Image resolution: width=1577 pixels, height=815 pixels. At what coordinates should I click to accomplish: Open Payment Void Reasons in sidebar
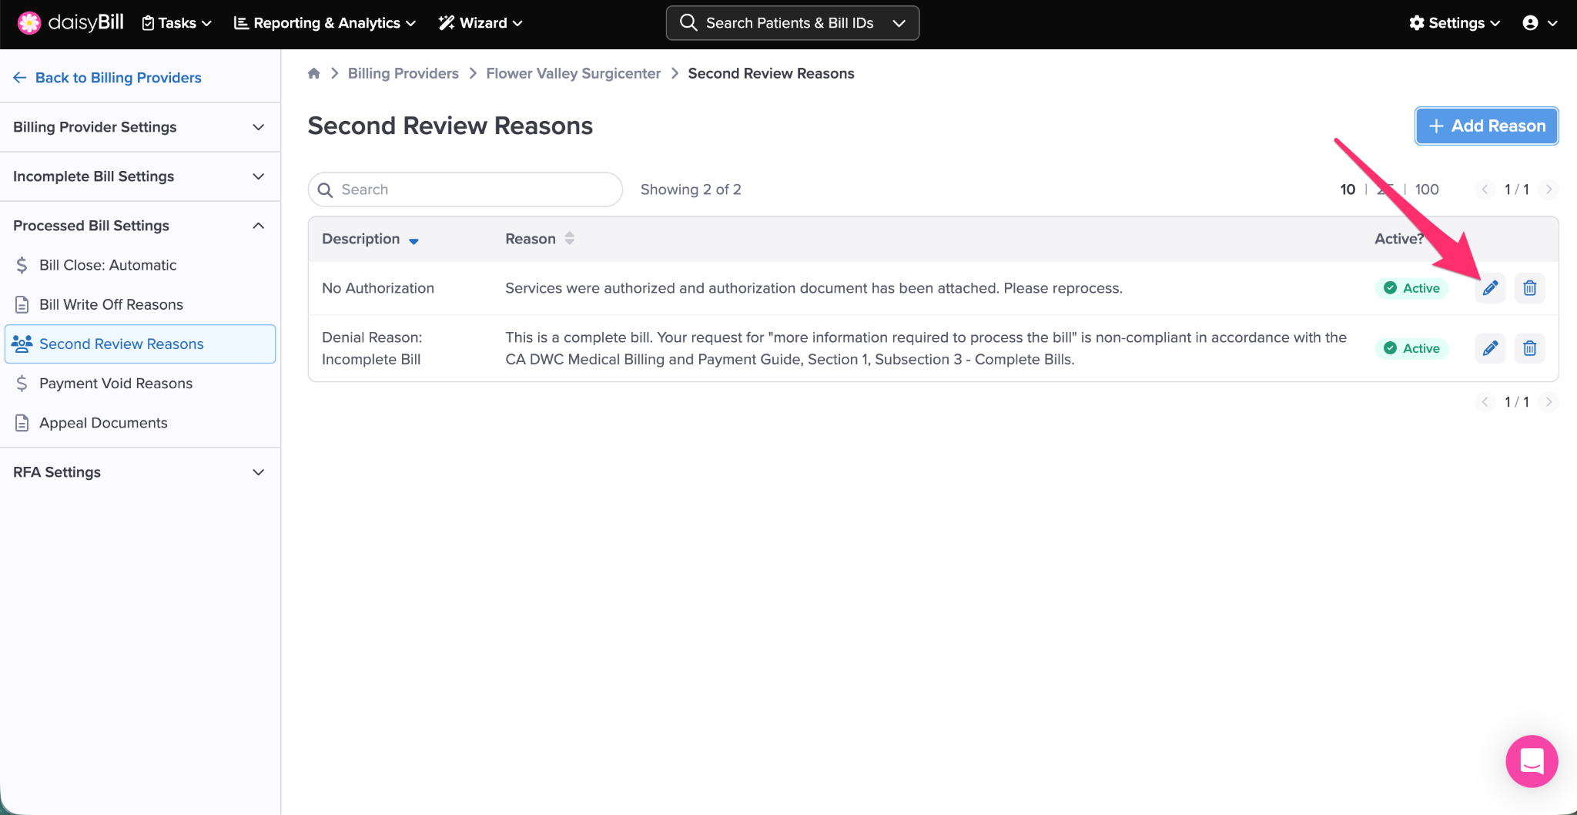click(116, 384)
